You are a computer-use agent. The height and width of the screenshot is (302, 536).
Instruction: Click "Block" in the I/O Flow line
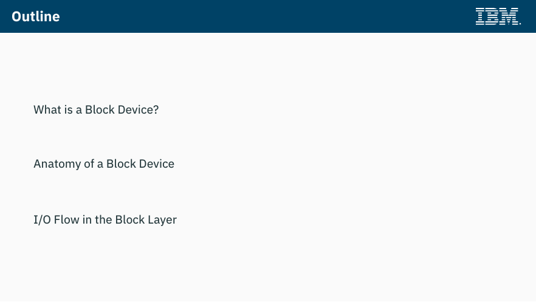tap(130, 220)
